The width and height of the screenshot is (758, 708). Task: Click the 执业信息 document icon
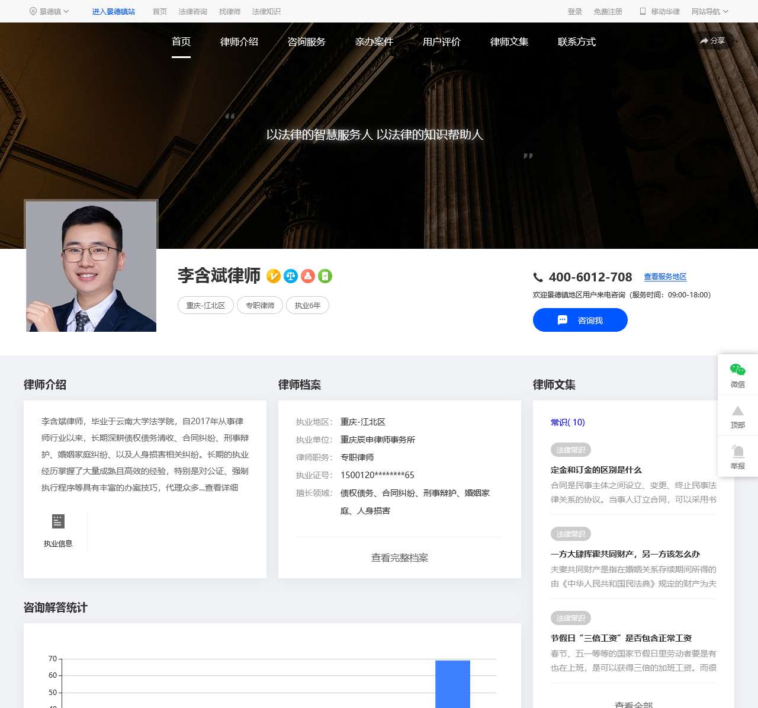pyautogui.click(x=58, y=521)
